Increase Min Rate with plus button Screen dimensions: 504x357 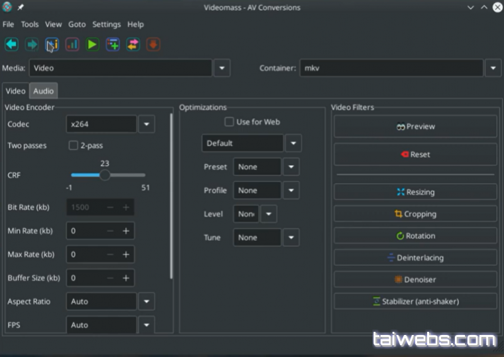pos(126,231)
